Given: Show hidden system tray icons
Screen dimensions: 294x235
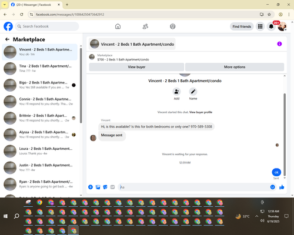Looking at the screenshot, I should coord(256,216).
